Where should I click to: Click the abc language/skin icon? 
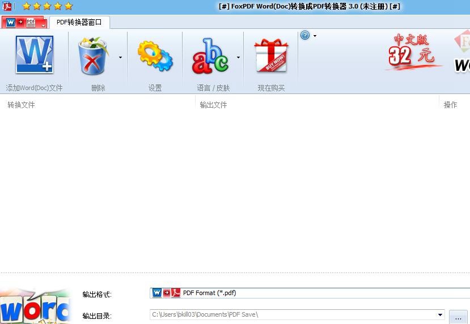(210, 56)
